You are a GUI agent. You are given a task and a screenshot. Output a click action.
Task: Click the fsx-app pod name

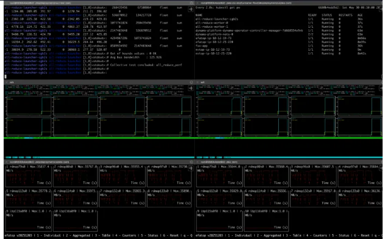coord(201,46)
